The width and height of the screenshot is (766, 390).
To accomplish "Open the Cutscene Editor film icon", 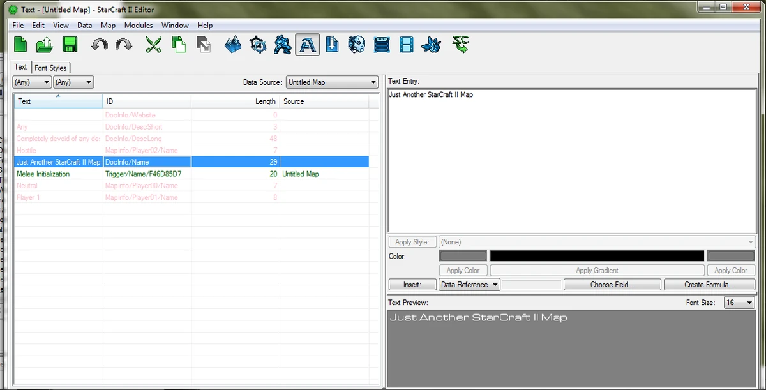I will click(x=405, y=45).
